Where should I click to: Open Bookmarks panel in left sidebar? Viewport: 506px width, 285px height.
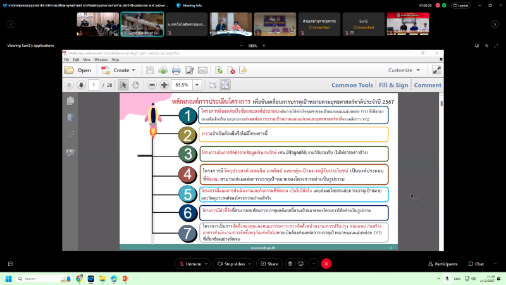tap(71, 118)
